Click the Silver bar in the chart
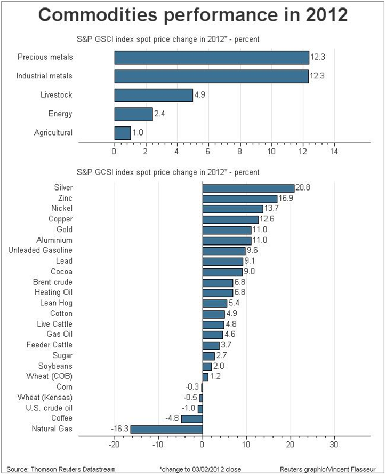386x475 pixels. pos(248,188)
